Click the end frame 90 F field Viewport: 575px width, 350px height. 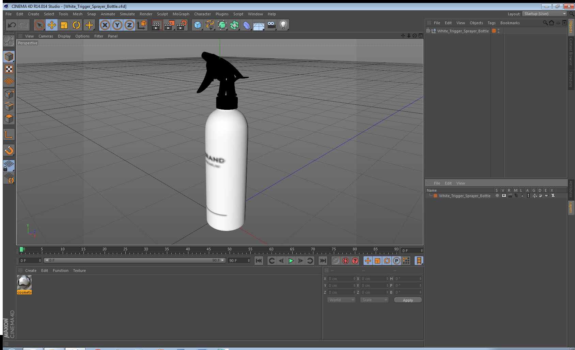pos(239,261)
